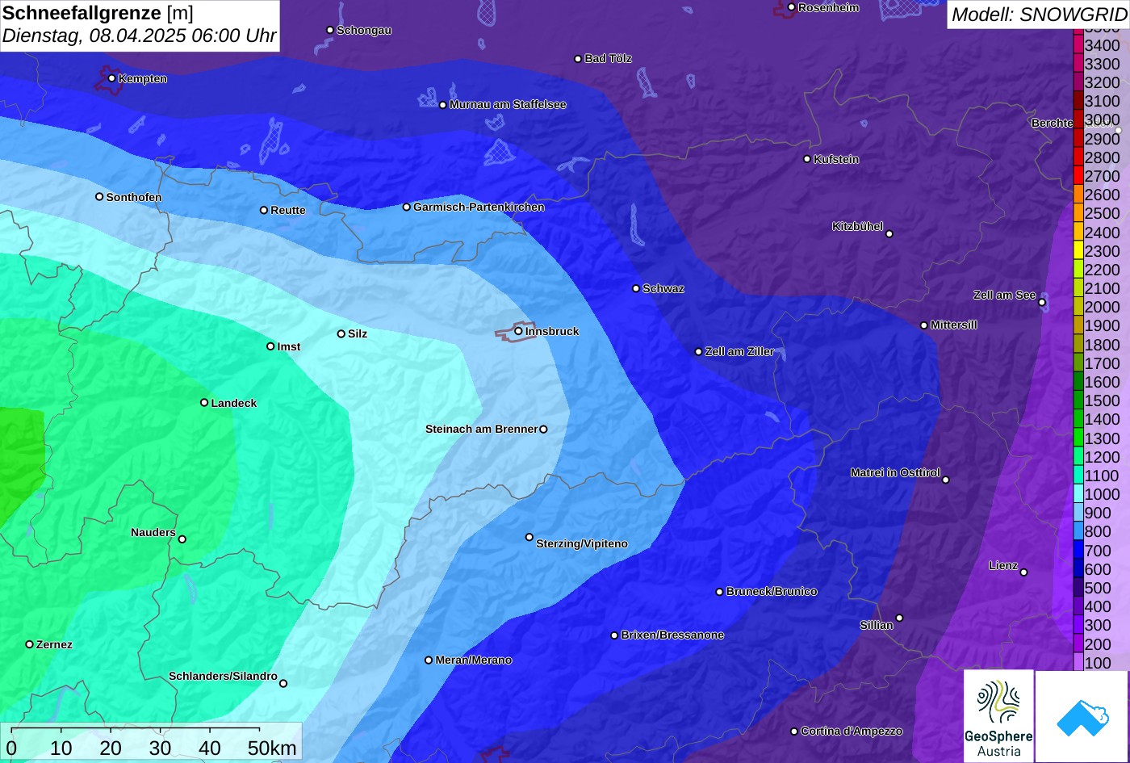Click the Sonthofen location dot
The image size is (1130, 763).
[99, 197]
